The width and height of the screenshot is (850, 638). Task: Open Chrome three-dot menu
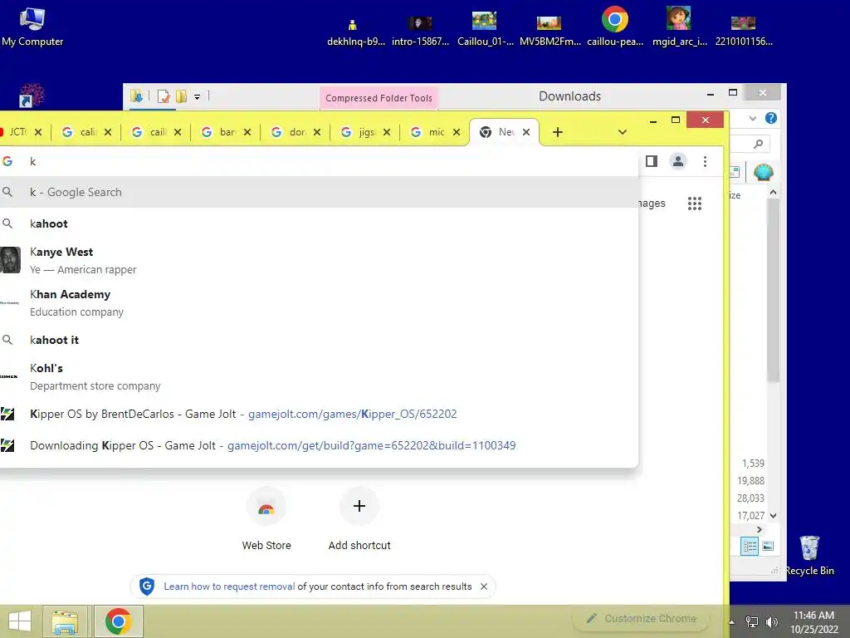(x=705, y=161)
